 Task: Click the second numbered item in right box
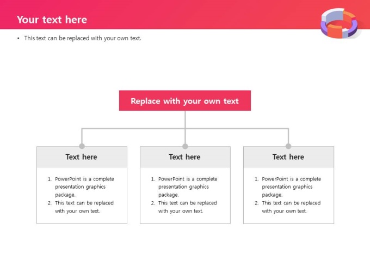288,207
